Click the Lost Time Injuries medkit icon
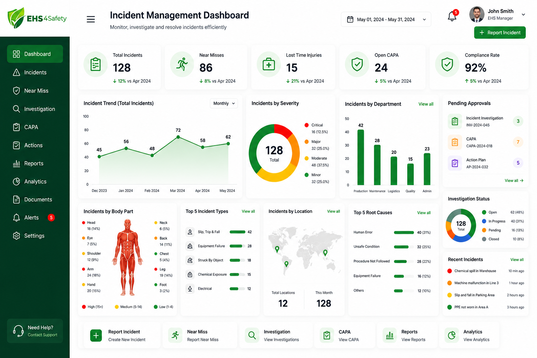The image size is (537, 358). [269, 64]
